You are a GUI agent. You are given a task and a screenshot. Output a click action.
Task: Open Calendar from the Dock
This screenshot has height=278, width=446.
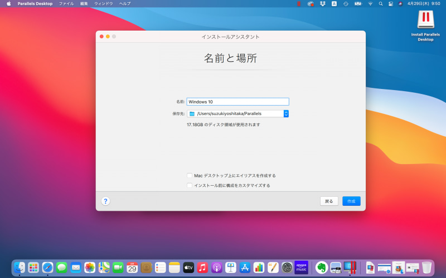coord(132,267)
